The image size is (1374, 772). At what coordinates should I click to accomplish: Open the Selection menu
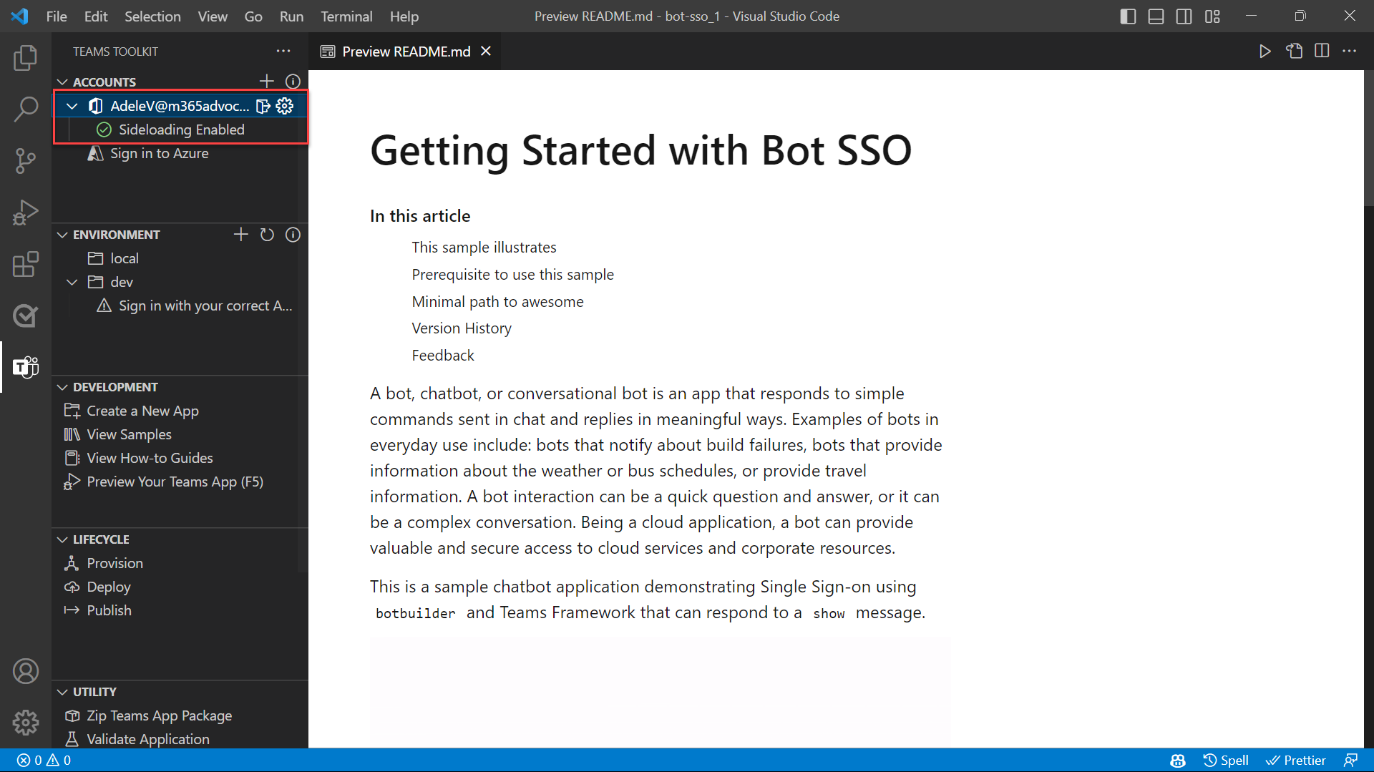(x=152, y=16)
